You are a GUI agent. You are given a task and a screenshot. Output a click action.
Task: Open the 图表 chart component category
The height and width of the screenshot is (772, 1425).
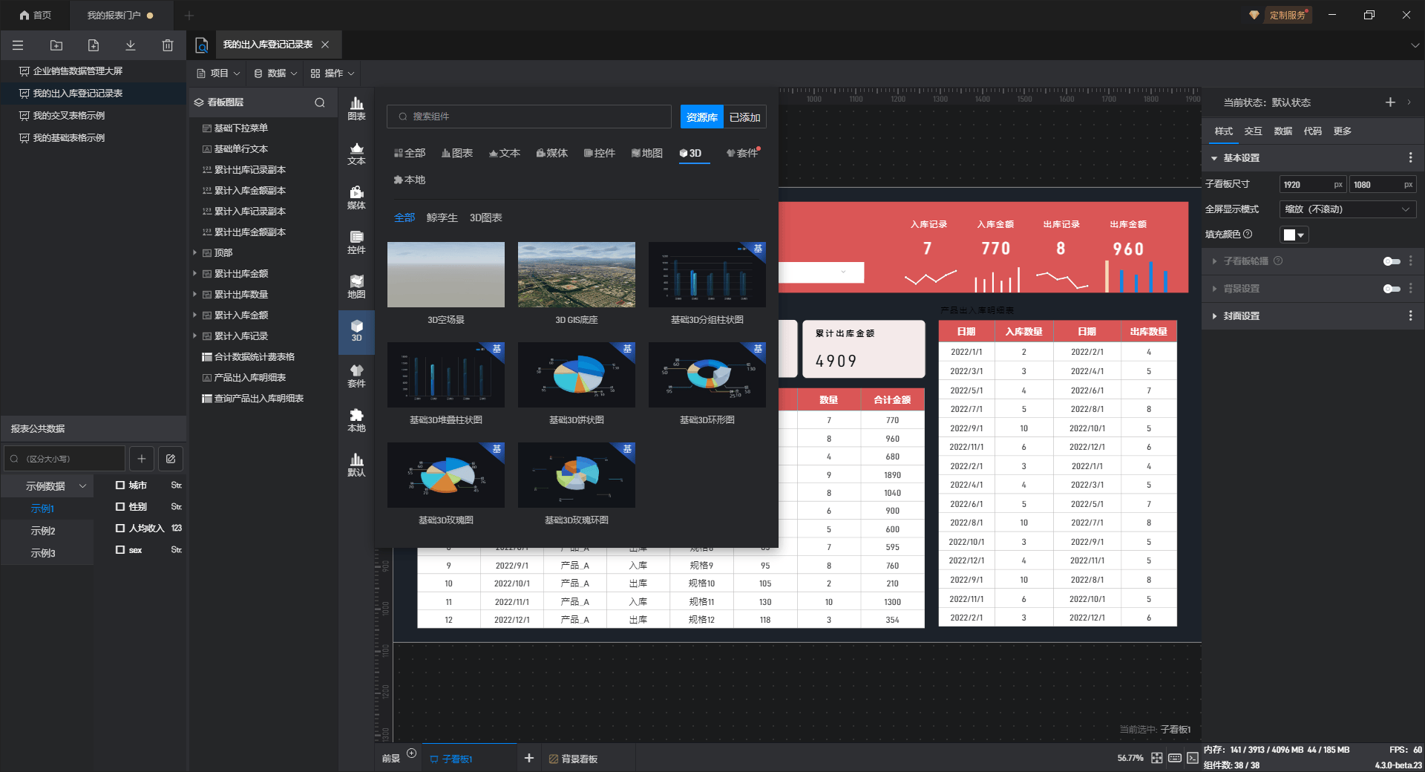click(357, 108)
